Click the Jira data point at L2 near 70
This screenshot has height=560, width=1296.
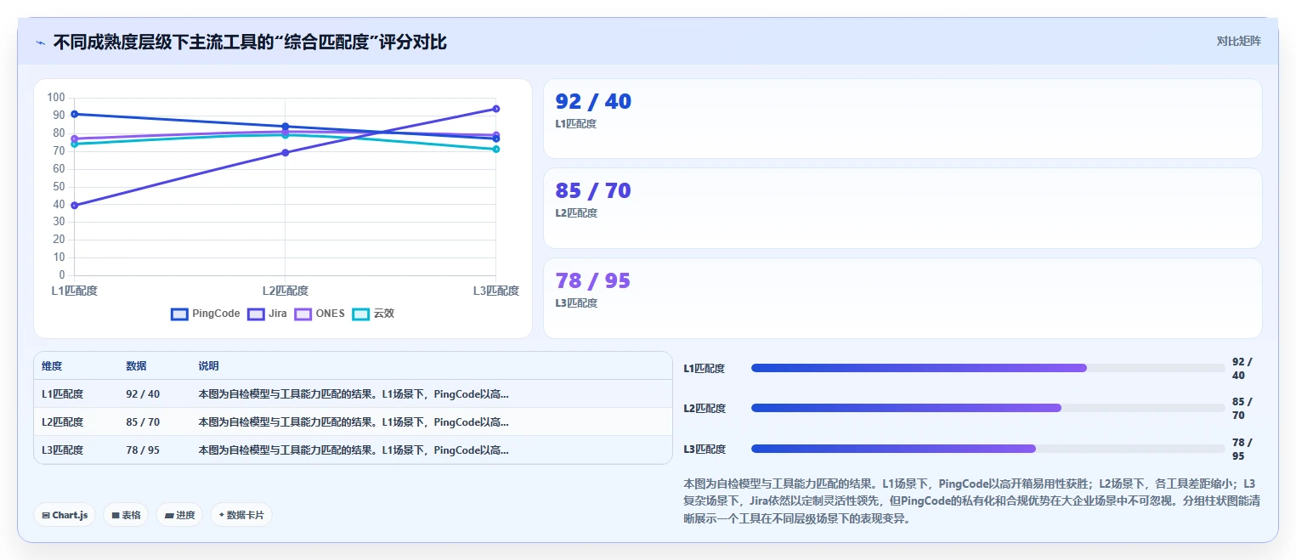click(x=286, y=153)
